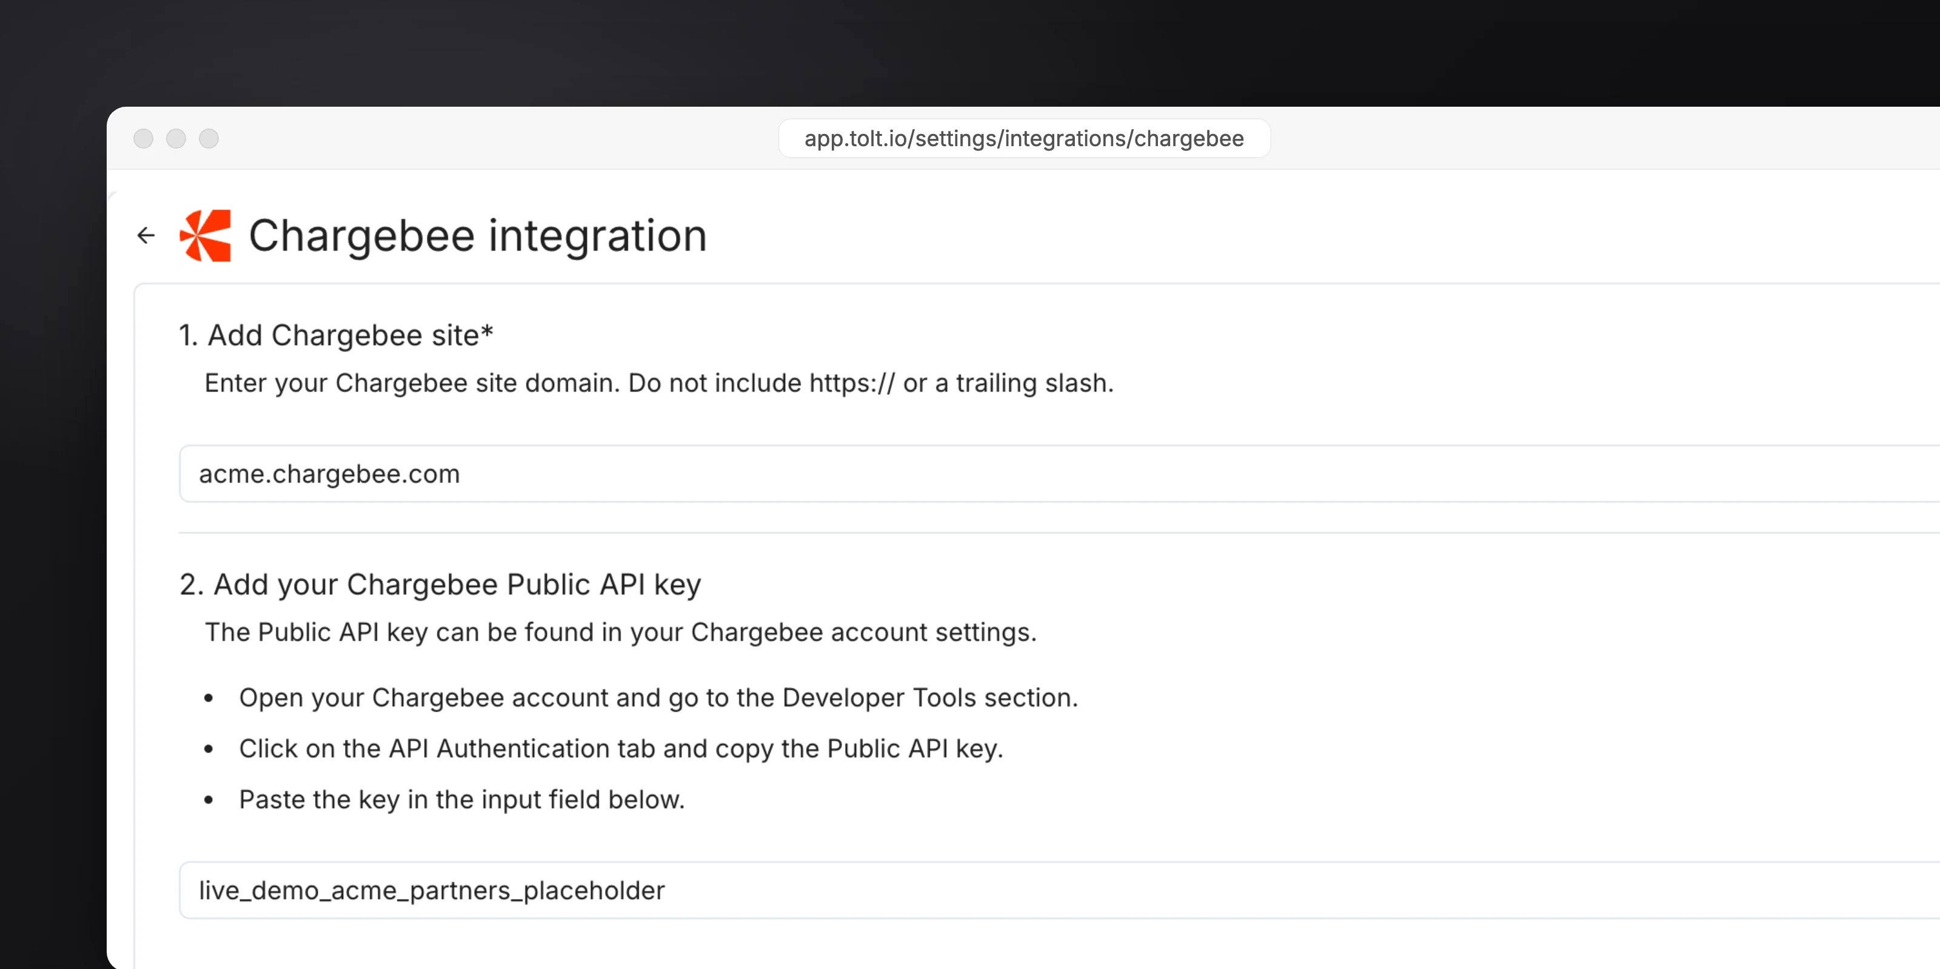Click the third gray window control dot

pos(209,139)
